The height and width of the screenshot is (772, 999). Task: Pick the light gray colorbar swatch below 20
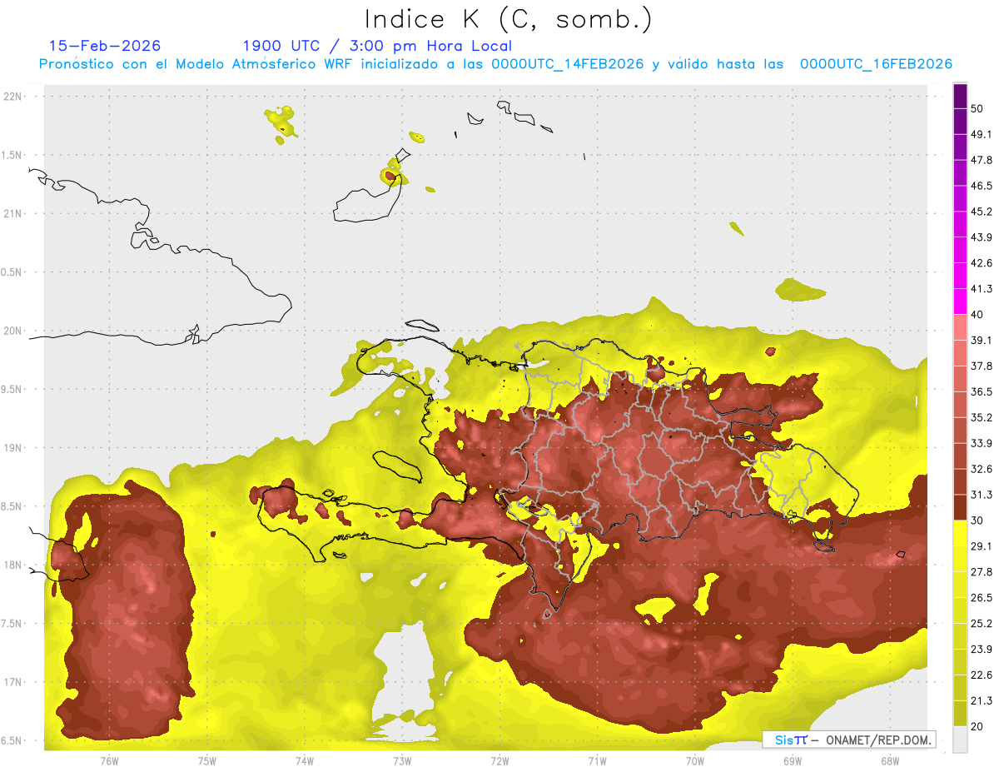(960, 740)
